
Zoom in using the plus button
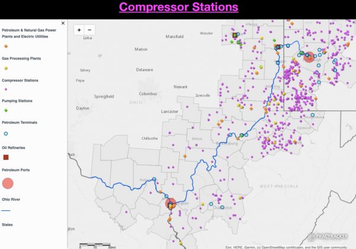(x=80, y=29)
